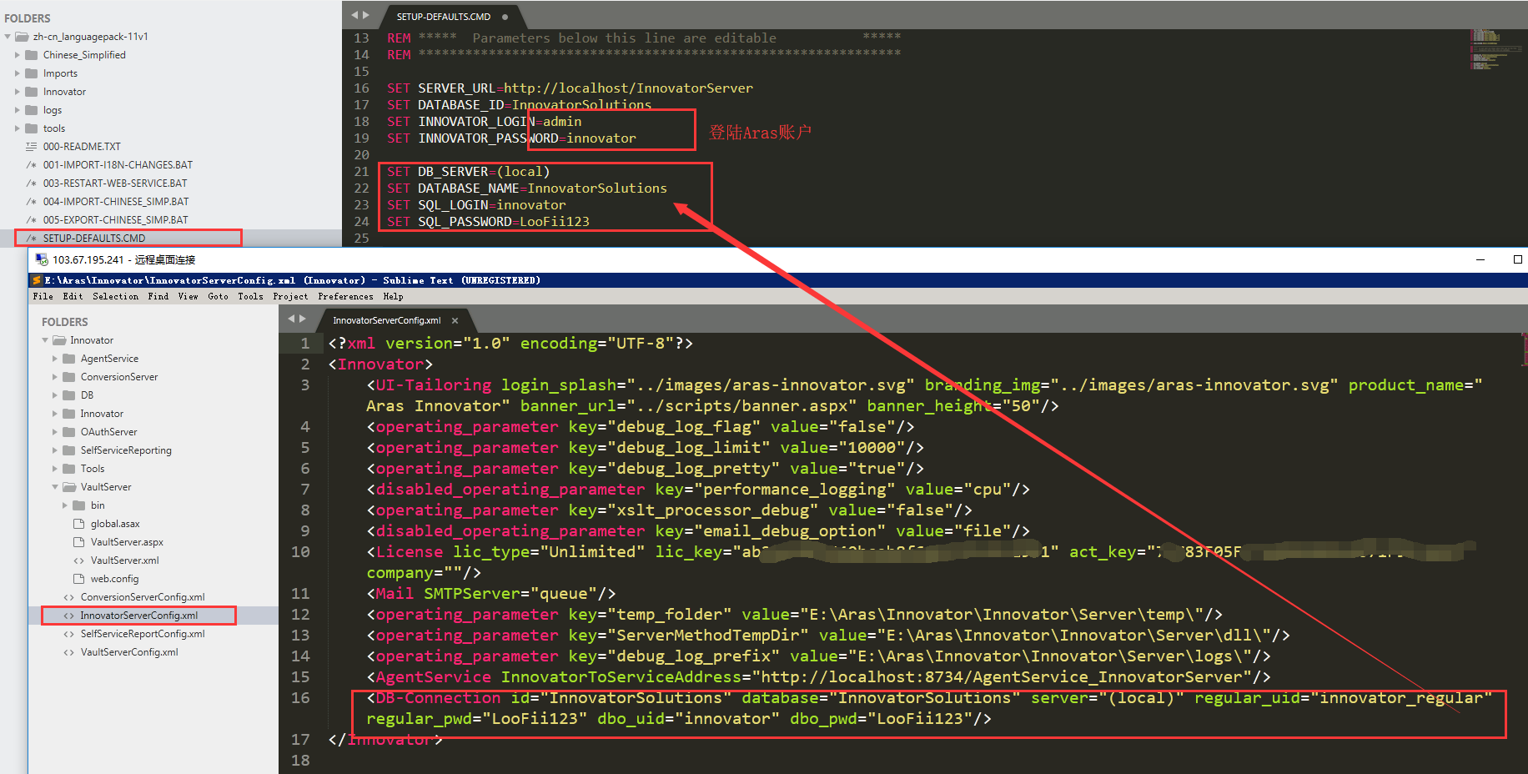Open VaultServerConfig.xml file
Viewport: 1528px width, 774px height.
pos(129,652)
